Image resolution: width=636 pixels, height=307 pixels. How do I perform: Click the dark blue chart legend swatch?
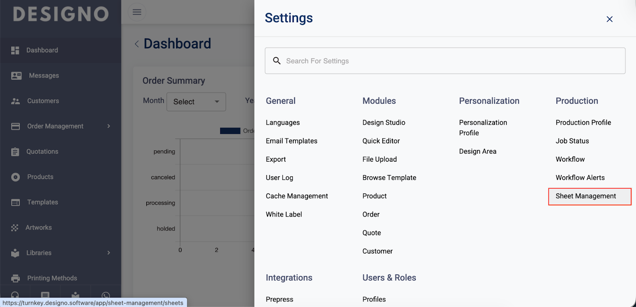pos(230,131)
